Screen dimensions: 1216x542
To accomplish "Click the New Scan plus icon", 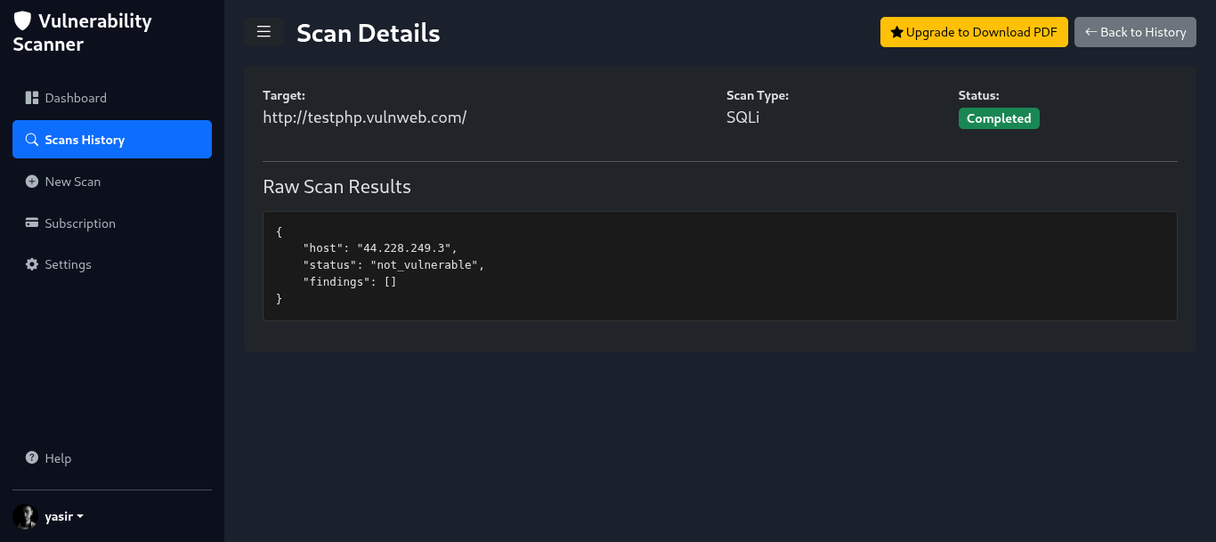I will click(32, 182).
